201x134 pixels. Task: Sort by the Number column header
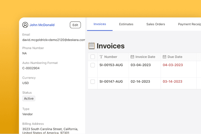(x=111, y=57)
